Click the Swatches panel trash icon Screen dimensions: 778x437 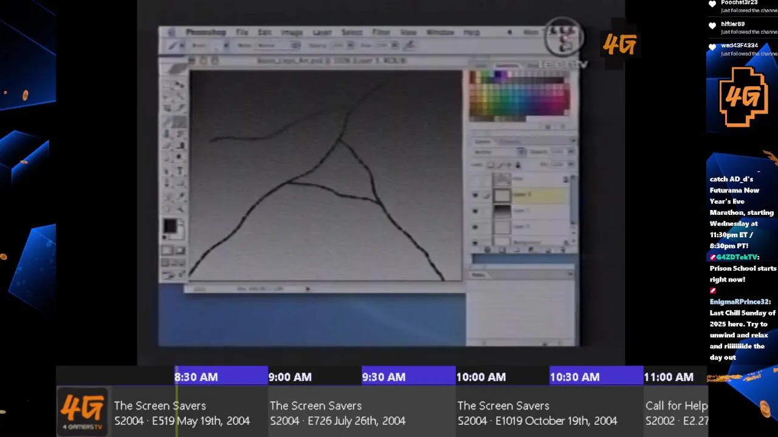[x=563, y=126]
